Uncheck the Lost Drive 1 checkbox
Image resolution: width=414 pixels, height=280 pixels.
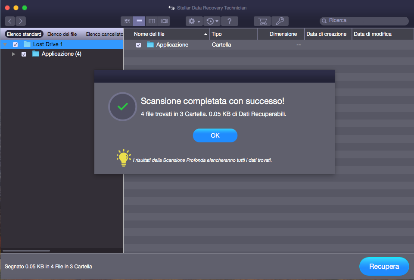tap(16, 44)
